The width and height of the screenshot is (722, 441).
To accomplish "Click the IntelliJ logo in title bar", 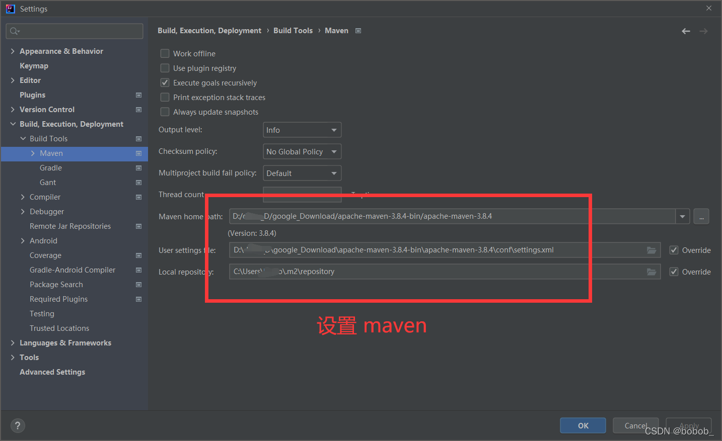I will coord(10,9).
